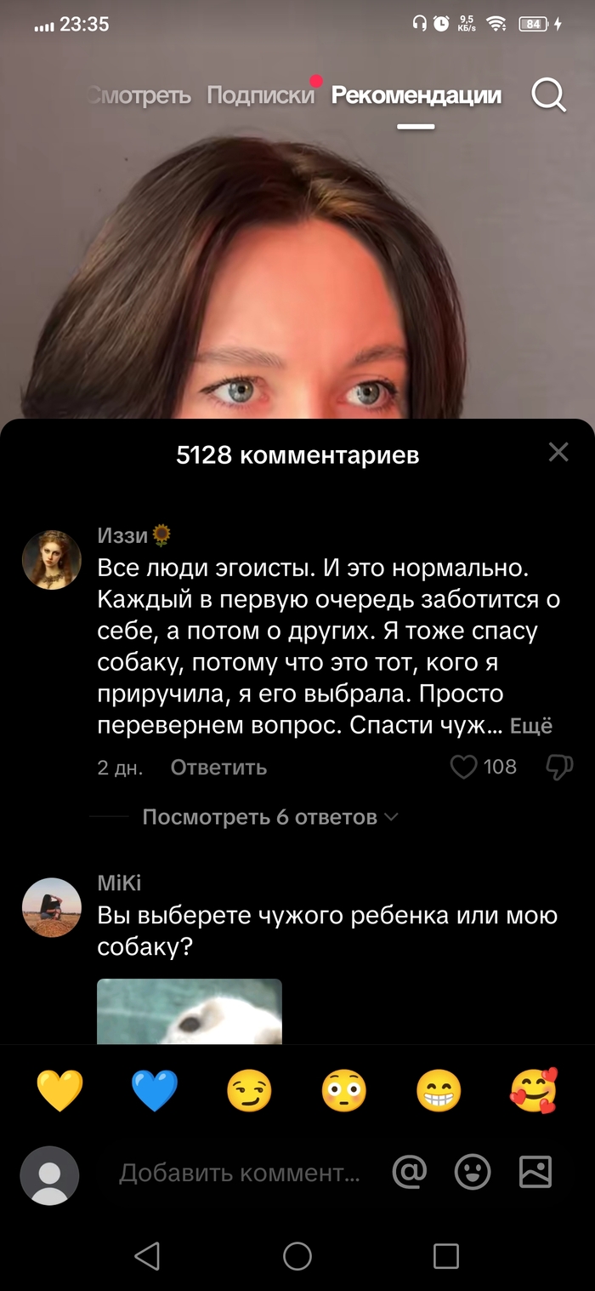Dislike Иззи's comment with the thumbs-down icon
The image size is (595, 1291).
point(559,767)
